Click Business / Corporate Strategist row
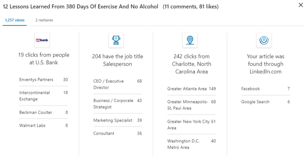The height and width of the screenshot is (158, 304). (117, 104)
